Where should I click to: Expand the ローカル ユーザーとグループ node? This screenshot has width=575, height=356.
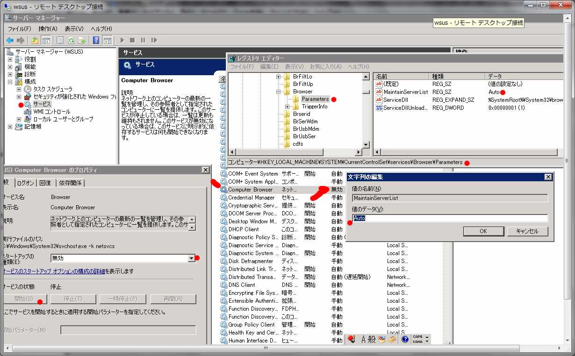[x=19, y=119]
